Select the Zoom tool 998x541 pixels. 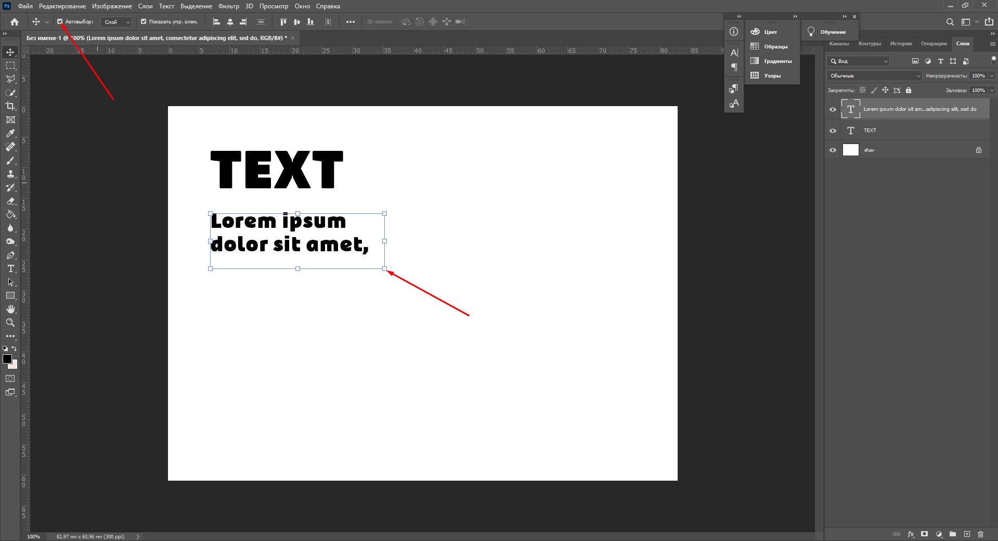(10, 323)
